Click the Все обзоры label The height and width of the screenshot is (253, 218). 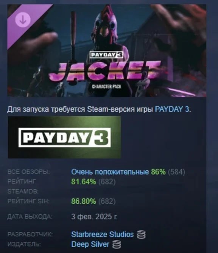point(29,172)
